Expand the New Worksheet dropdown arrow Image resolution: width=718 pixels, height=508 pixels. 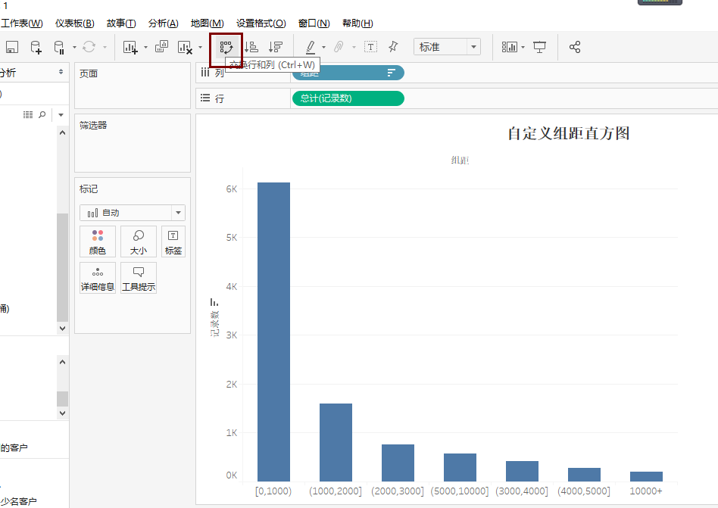coord(145,47)
